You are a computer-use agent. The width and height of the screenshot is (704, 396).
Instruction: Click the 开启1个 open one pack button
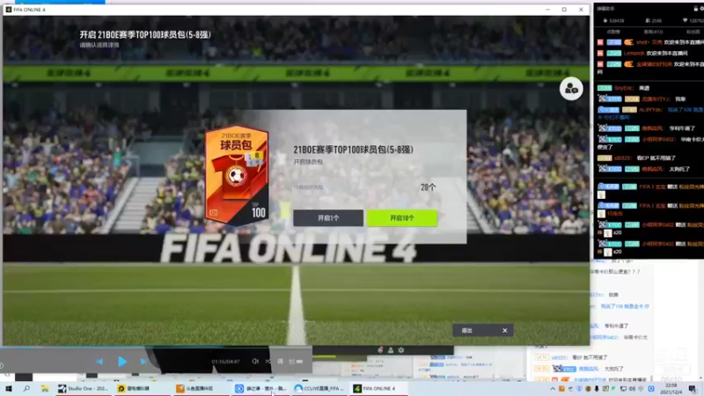[328, 217]
